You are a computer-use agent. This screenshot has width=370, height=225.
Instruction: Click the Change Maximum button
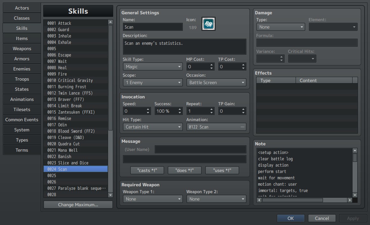coord(78,205)
